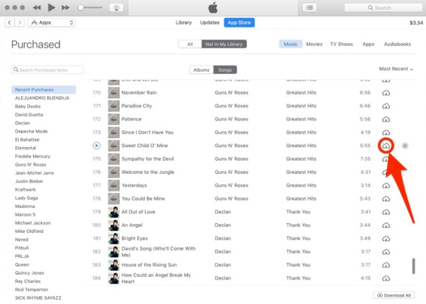The image size is (426, 304).
Task: Download All Out of Love cloud icon
Action: pos(386,212)
